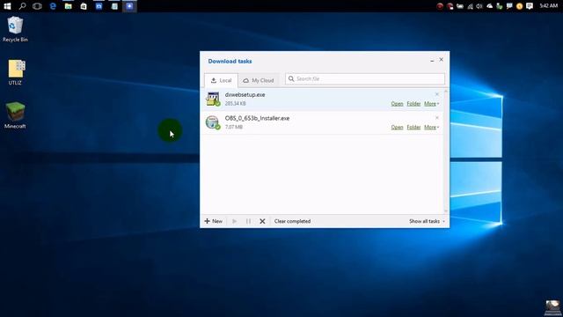563x317 pixels.
Task: Remove OBS_0_653b_Installer.exe with its row X
Action: tap(437, 118)
